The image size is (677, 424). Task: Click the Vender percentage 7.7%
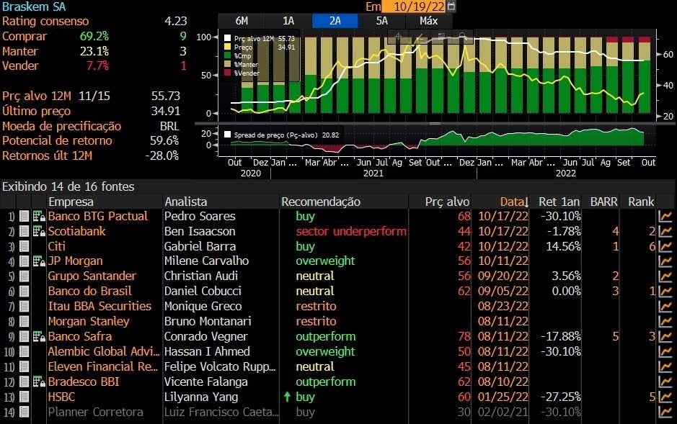[97, 66]
